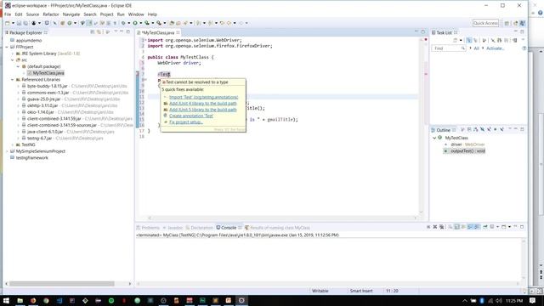Click the Save All toolbar icon
This screenshot has width=544, height=306.
tap(25, 23)
